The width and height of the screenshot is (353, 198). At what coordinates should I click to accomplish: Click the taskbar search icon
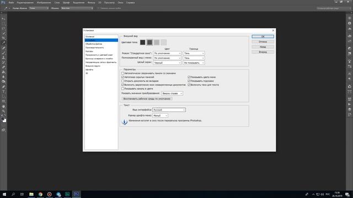pos(13,194)
